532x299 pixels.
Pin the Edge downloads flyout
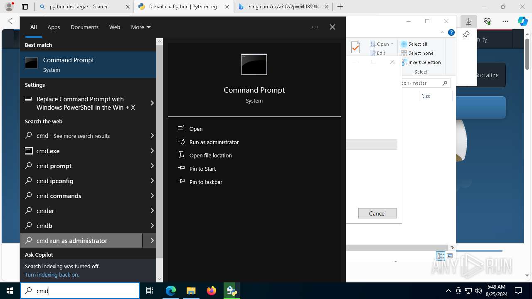(x=466, y=34)
